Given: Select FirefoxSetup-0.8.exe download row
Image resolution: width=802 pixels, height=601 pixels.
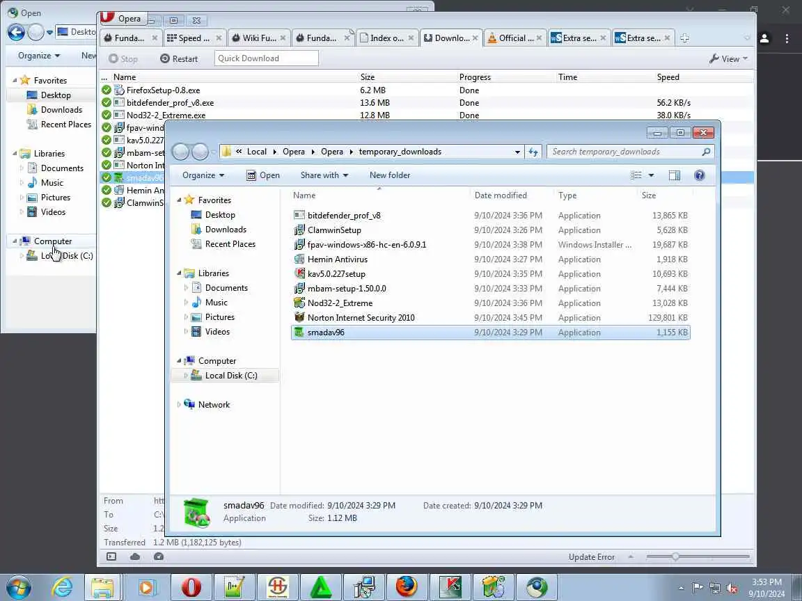Looking at the screenshot, I should point(427,90).
